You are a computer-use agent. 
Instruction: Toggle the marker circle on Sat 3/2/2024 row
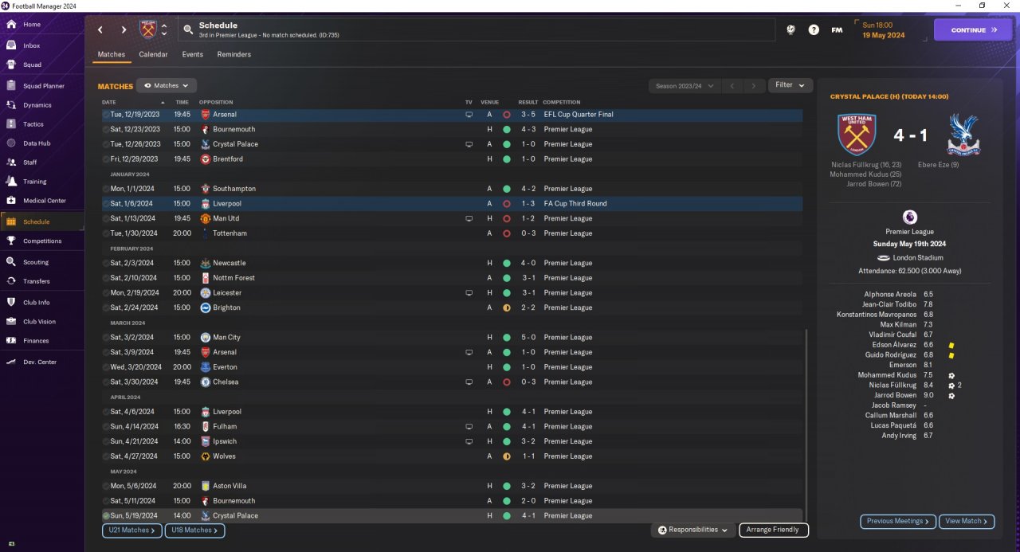tap(106, 337)
